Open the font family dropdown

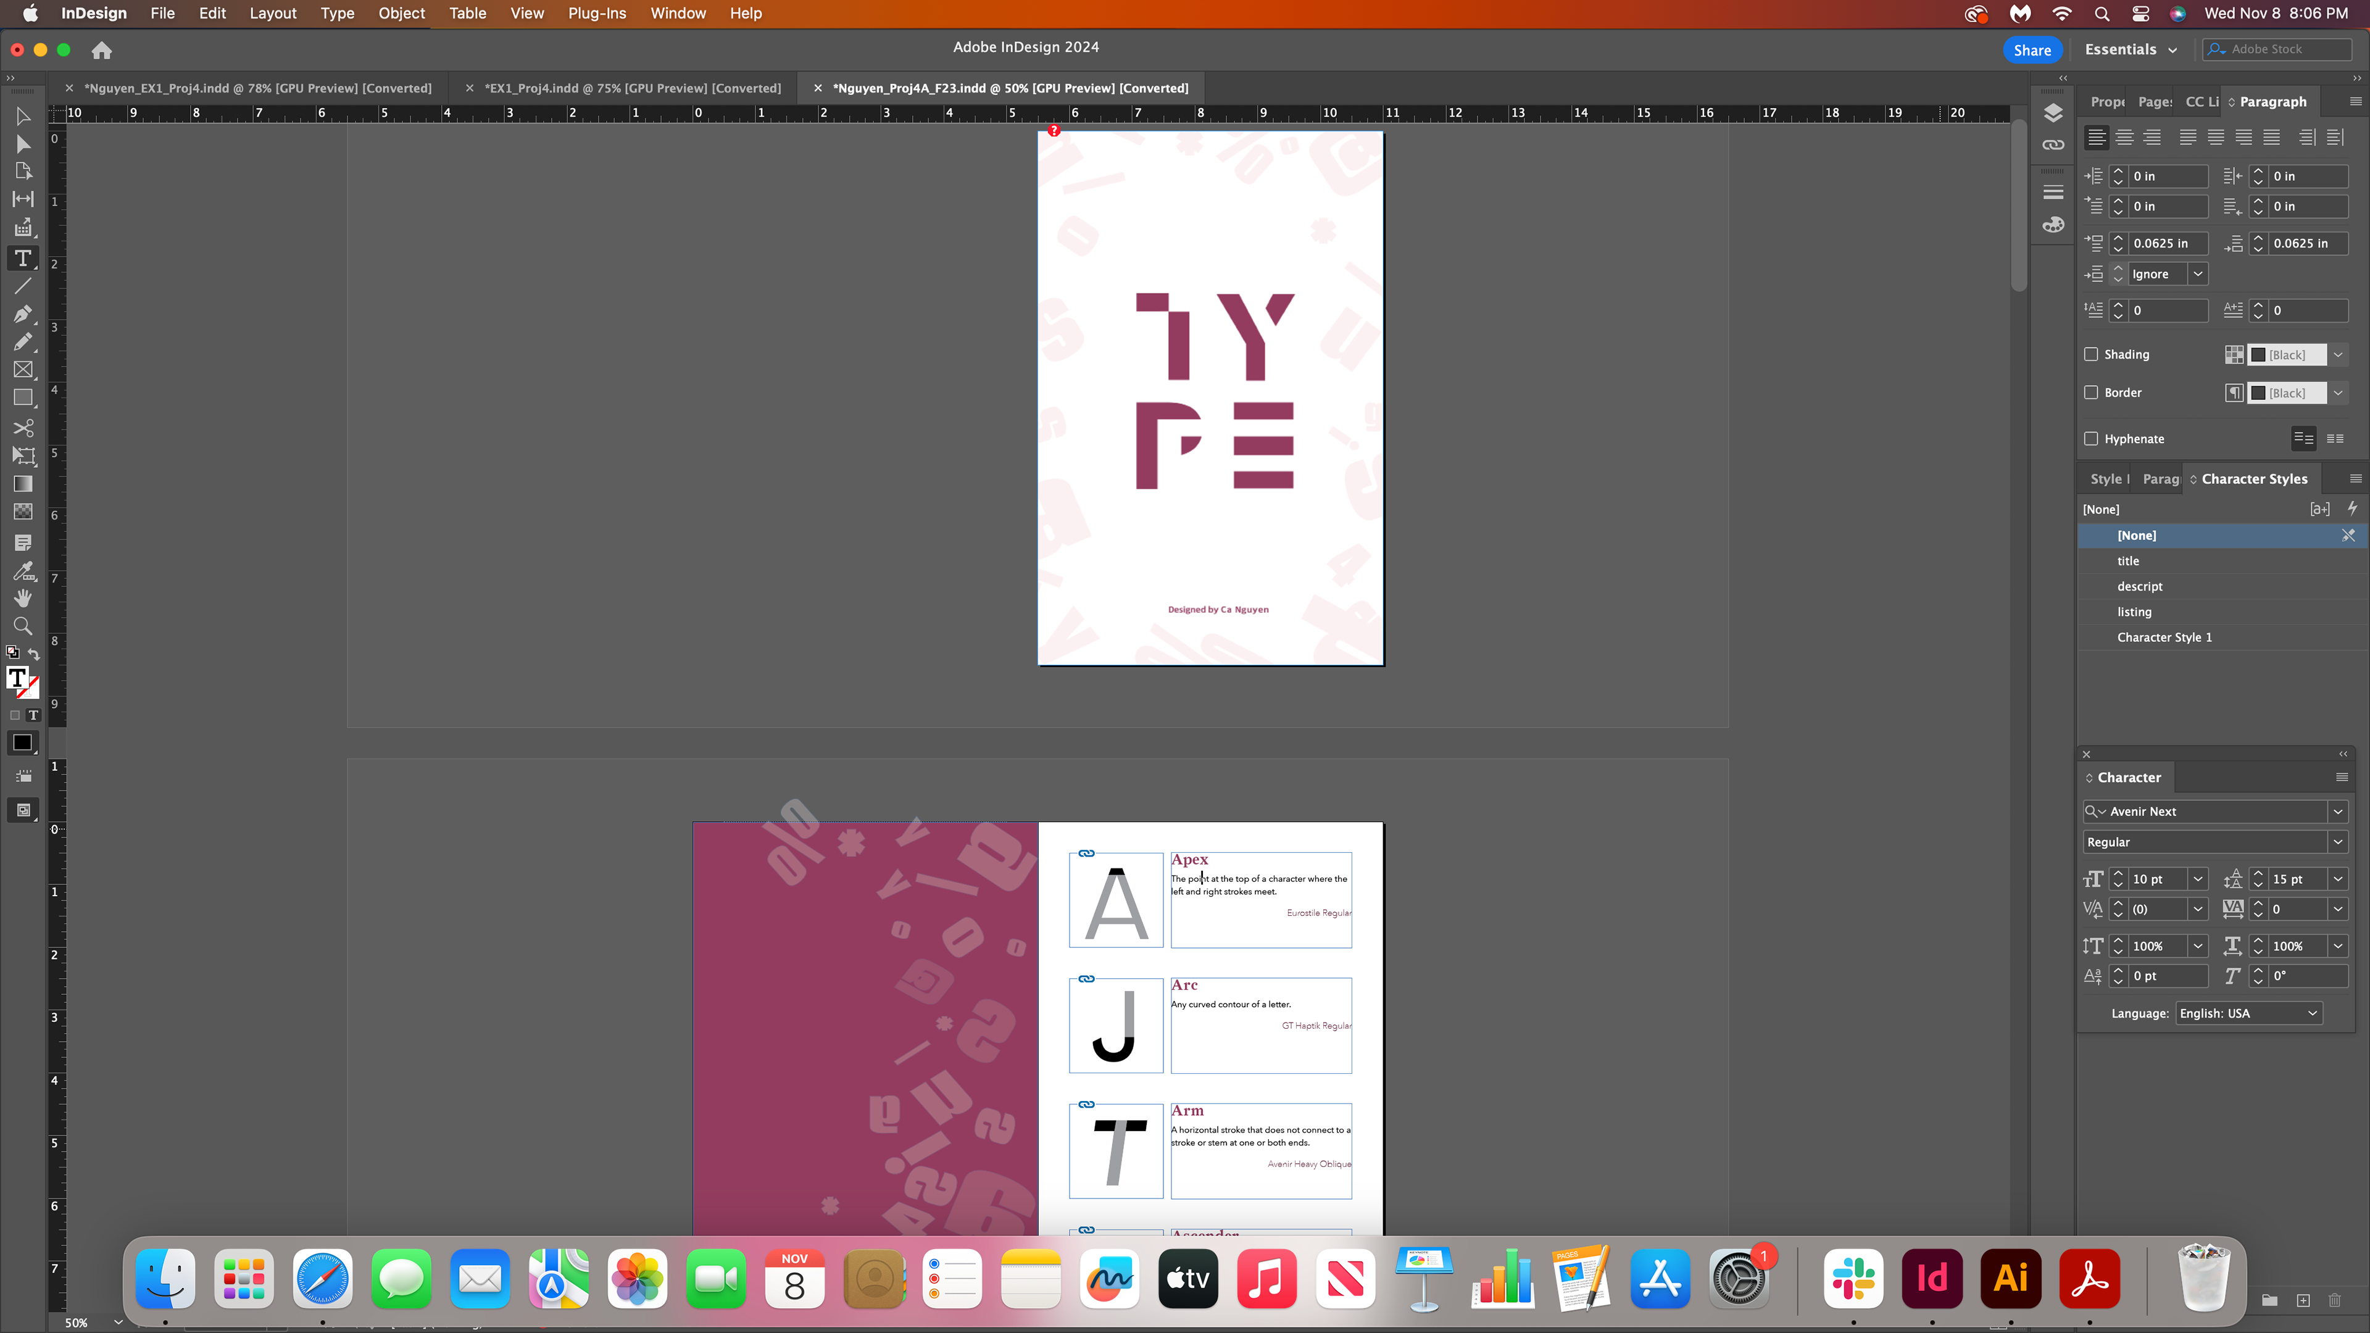click(2338, 812)
